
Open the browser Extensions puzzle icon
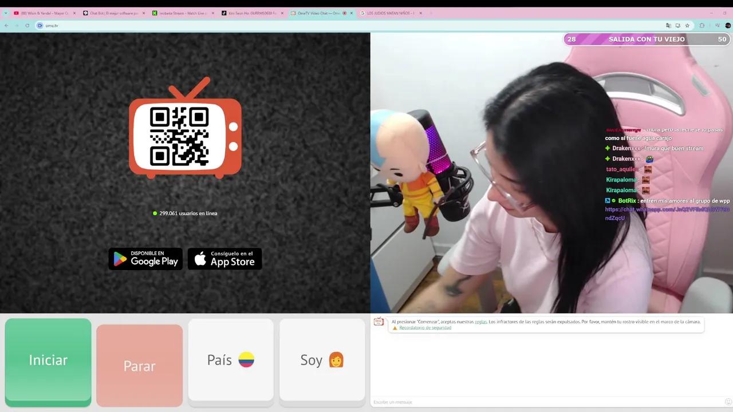(x=701, y=25)
